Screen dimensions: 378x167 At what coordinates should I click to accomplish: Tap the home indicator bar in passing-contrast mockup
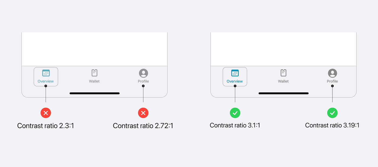click(283, 93)
